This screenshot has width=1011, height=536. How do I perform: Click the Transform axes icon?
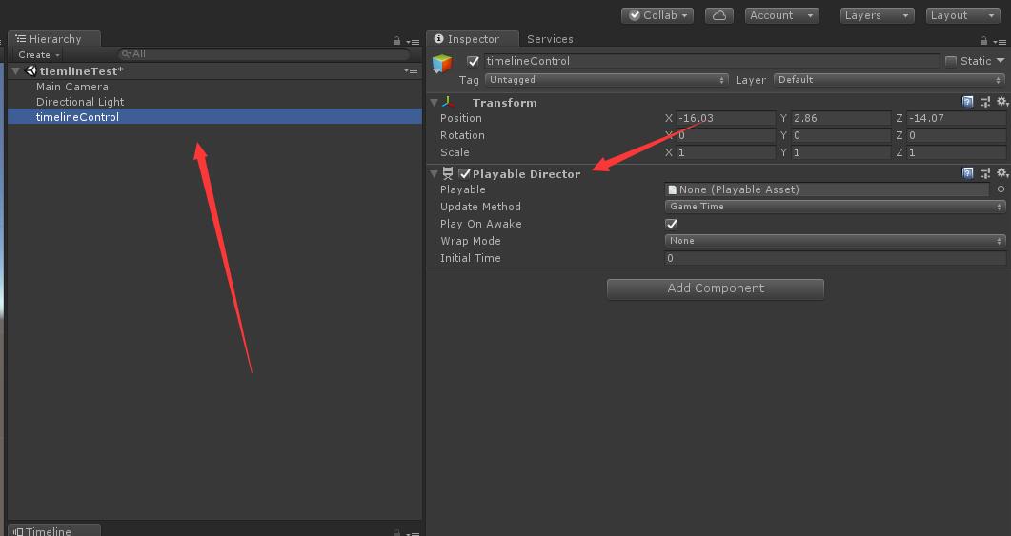[448, 102]
